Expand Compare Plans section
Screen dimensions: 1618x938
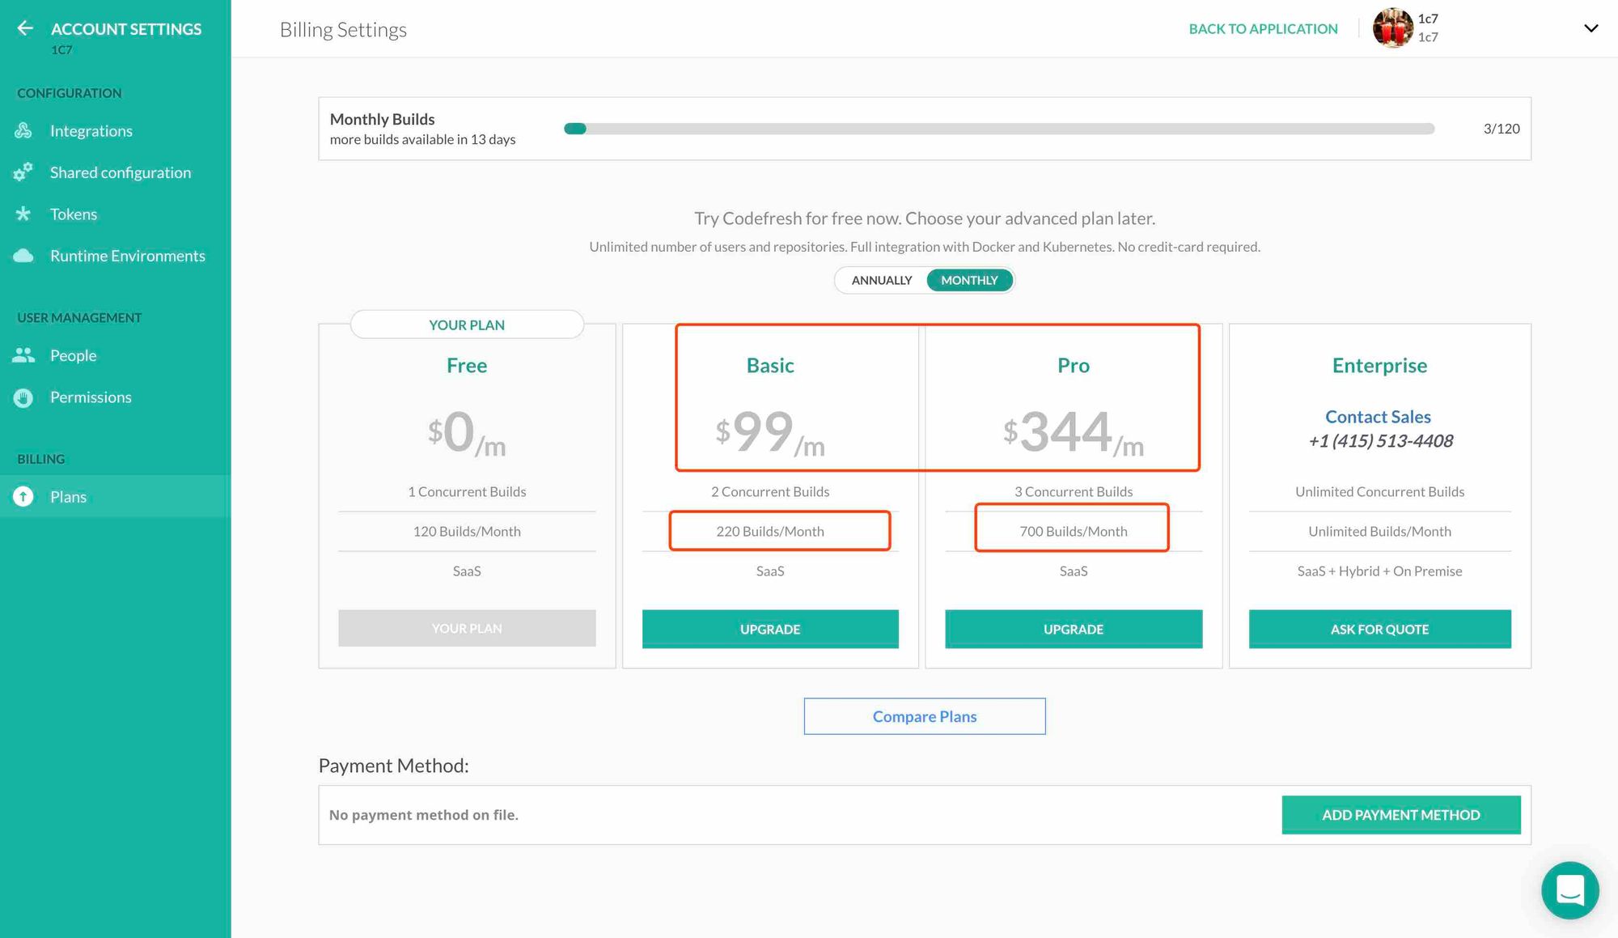924,716
